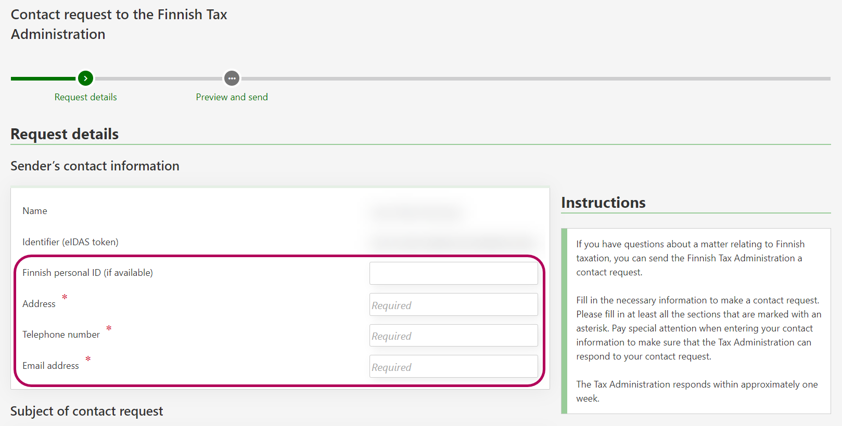Image resolution: width=842 pixels, height=426 pixels.
Task: Go to the Preview and send step label
Action: 232,97
